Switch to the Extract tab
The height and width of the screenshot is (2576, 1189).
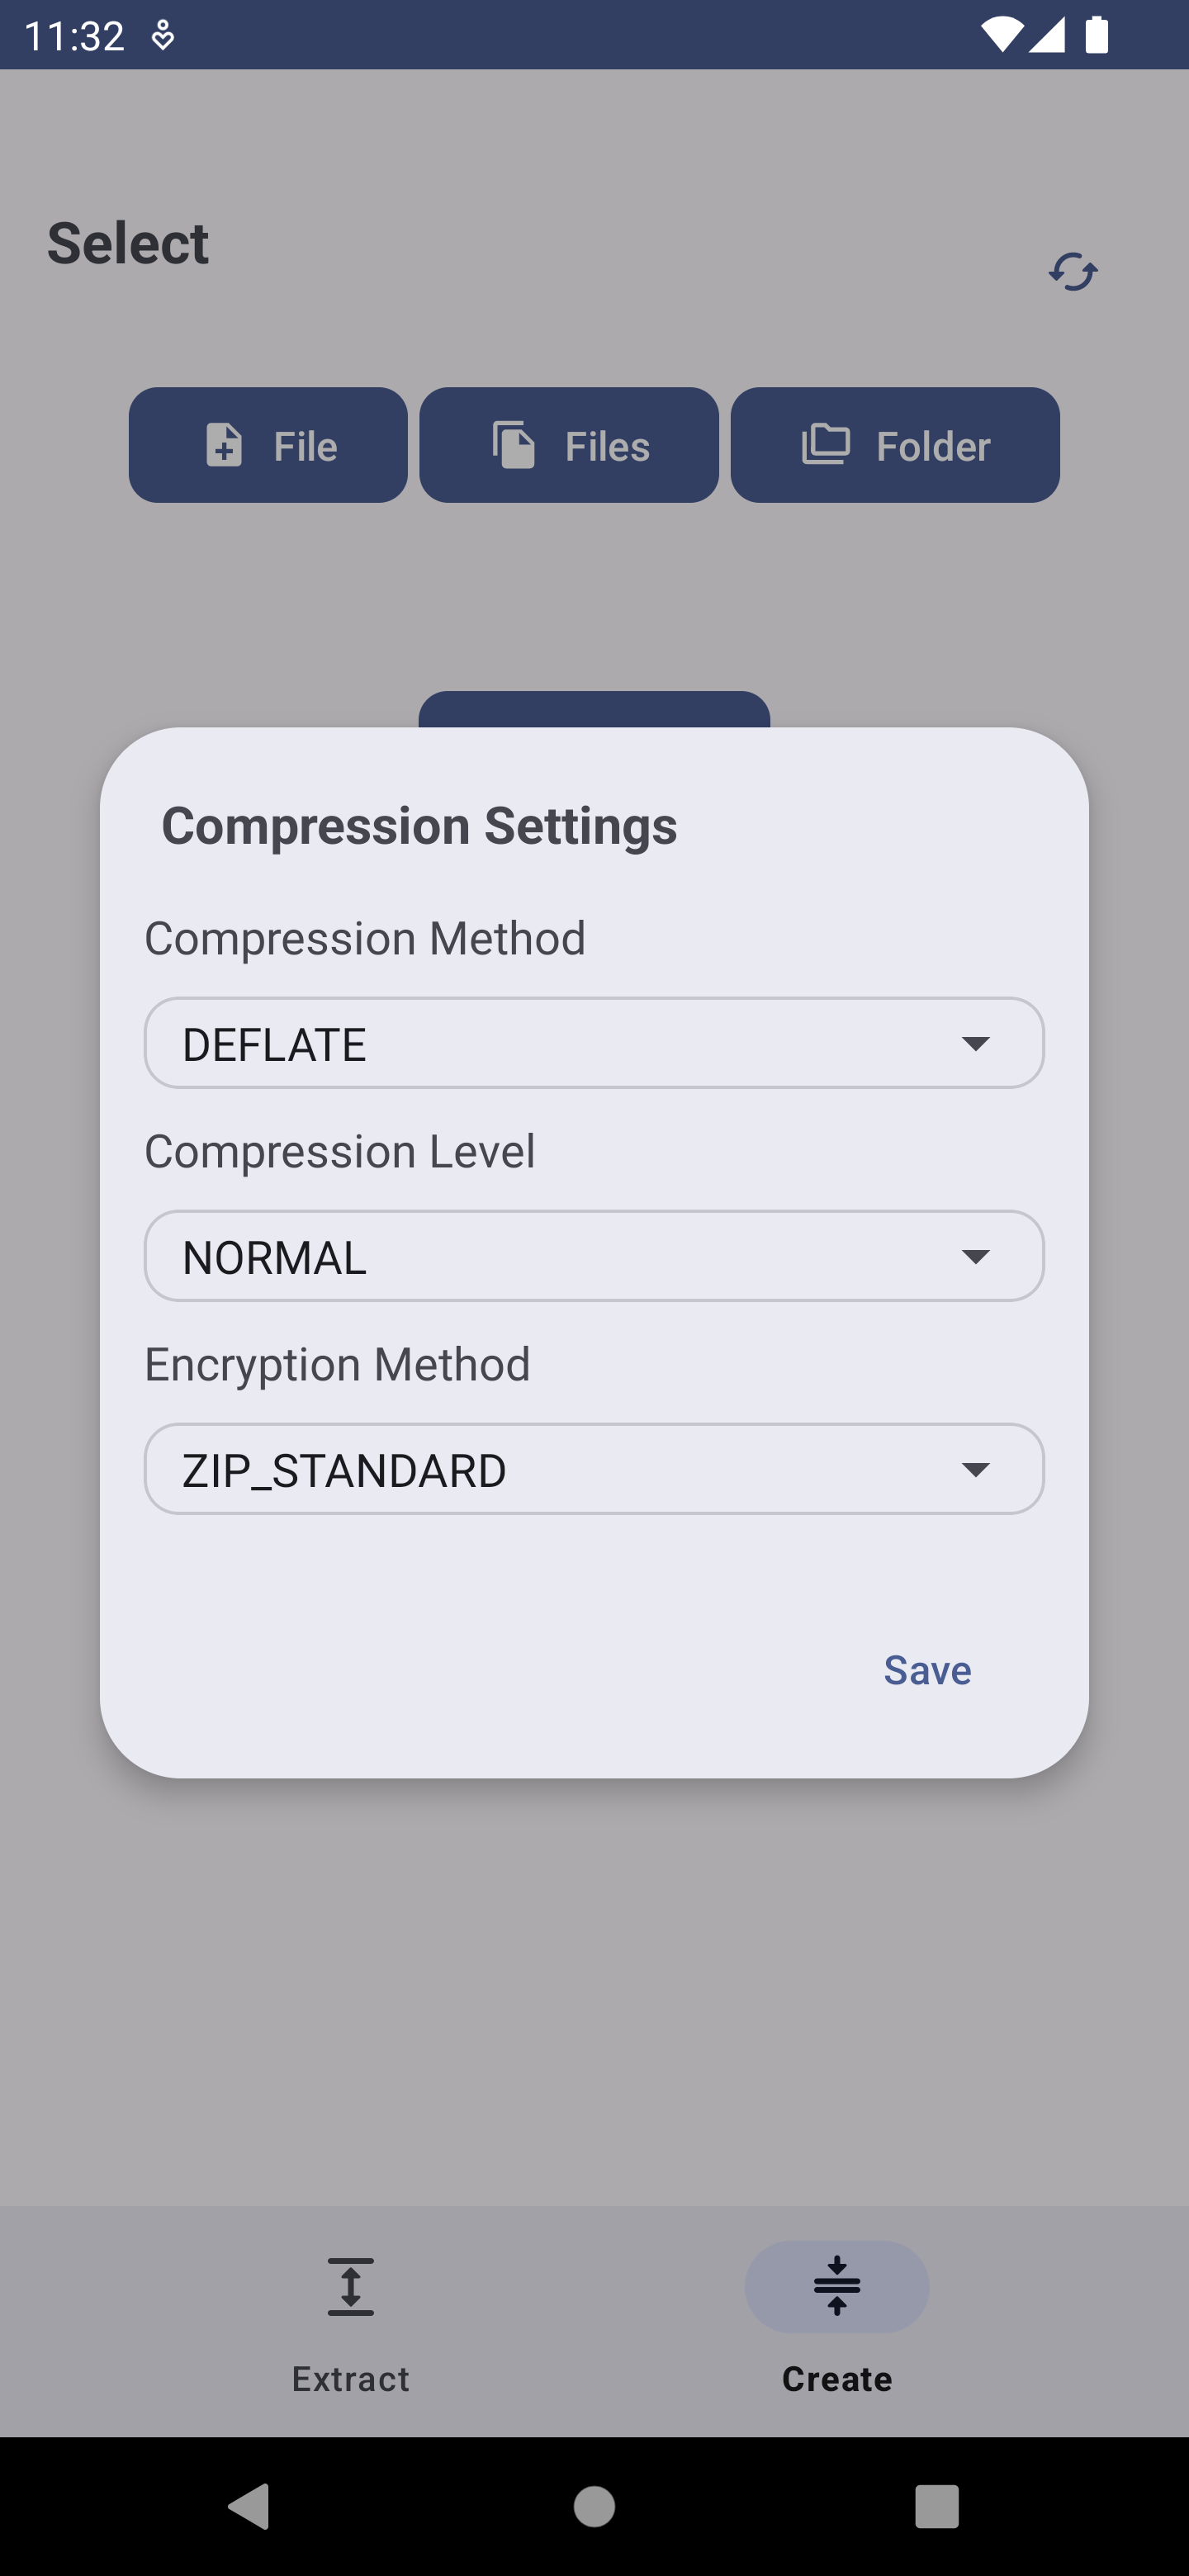pos(350,2378)
